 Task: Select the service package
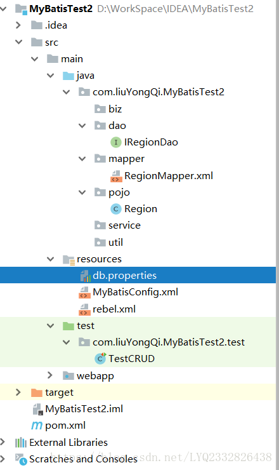point(124,225)
